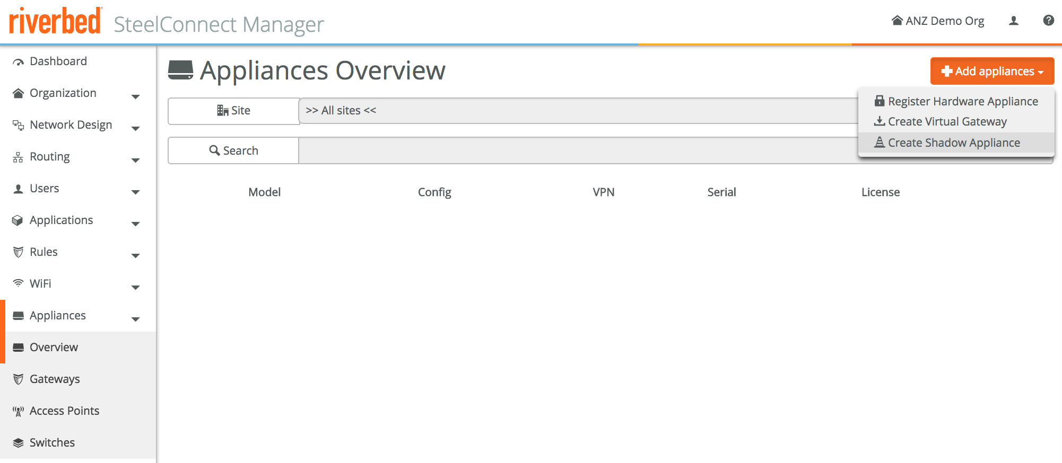Expand the Network Design menu arrow
Image resolution: width=1062 pixels, height=463 pixels.
(136, 128)
